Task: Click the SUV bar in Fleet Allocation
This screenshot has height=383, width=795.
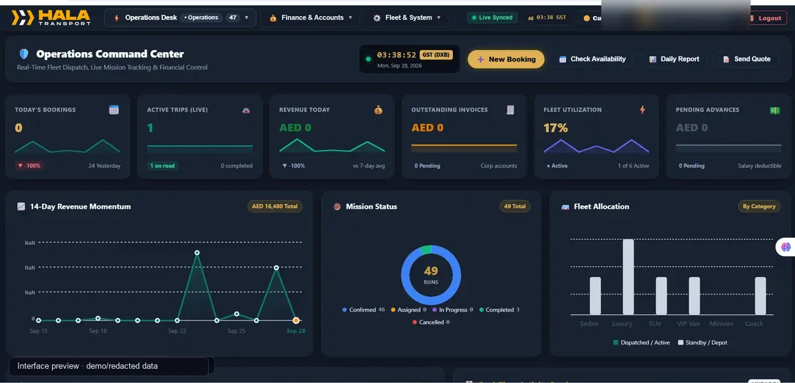Action: pos(661,296)
